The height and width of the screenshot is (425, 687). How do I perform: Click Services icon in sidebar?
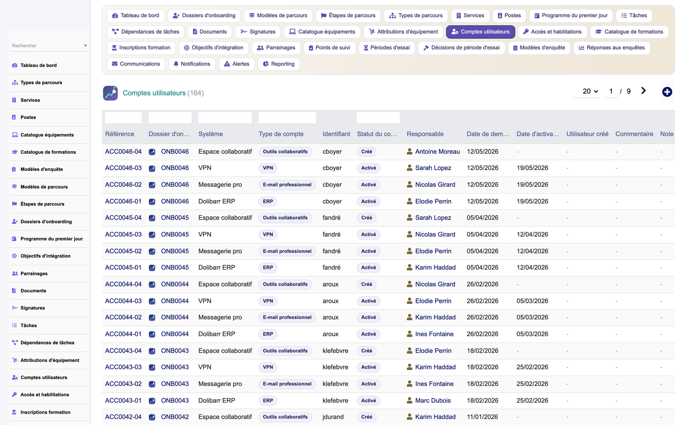click(x=14, y=100)
